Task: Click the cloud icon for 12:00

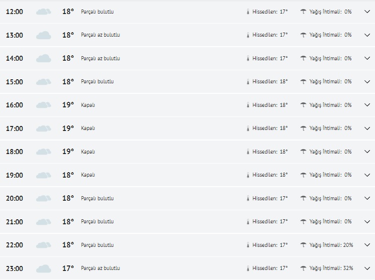Action: click(44, 12)
